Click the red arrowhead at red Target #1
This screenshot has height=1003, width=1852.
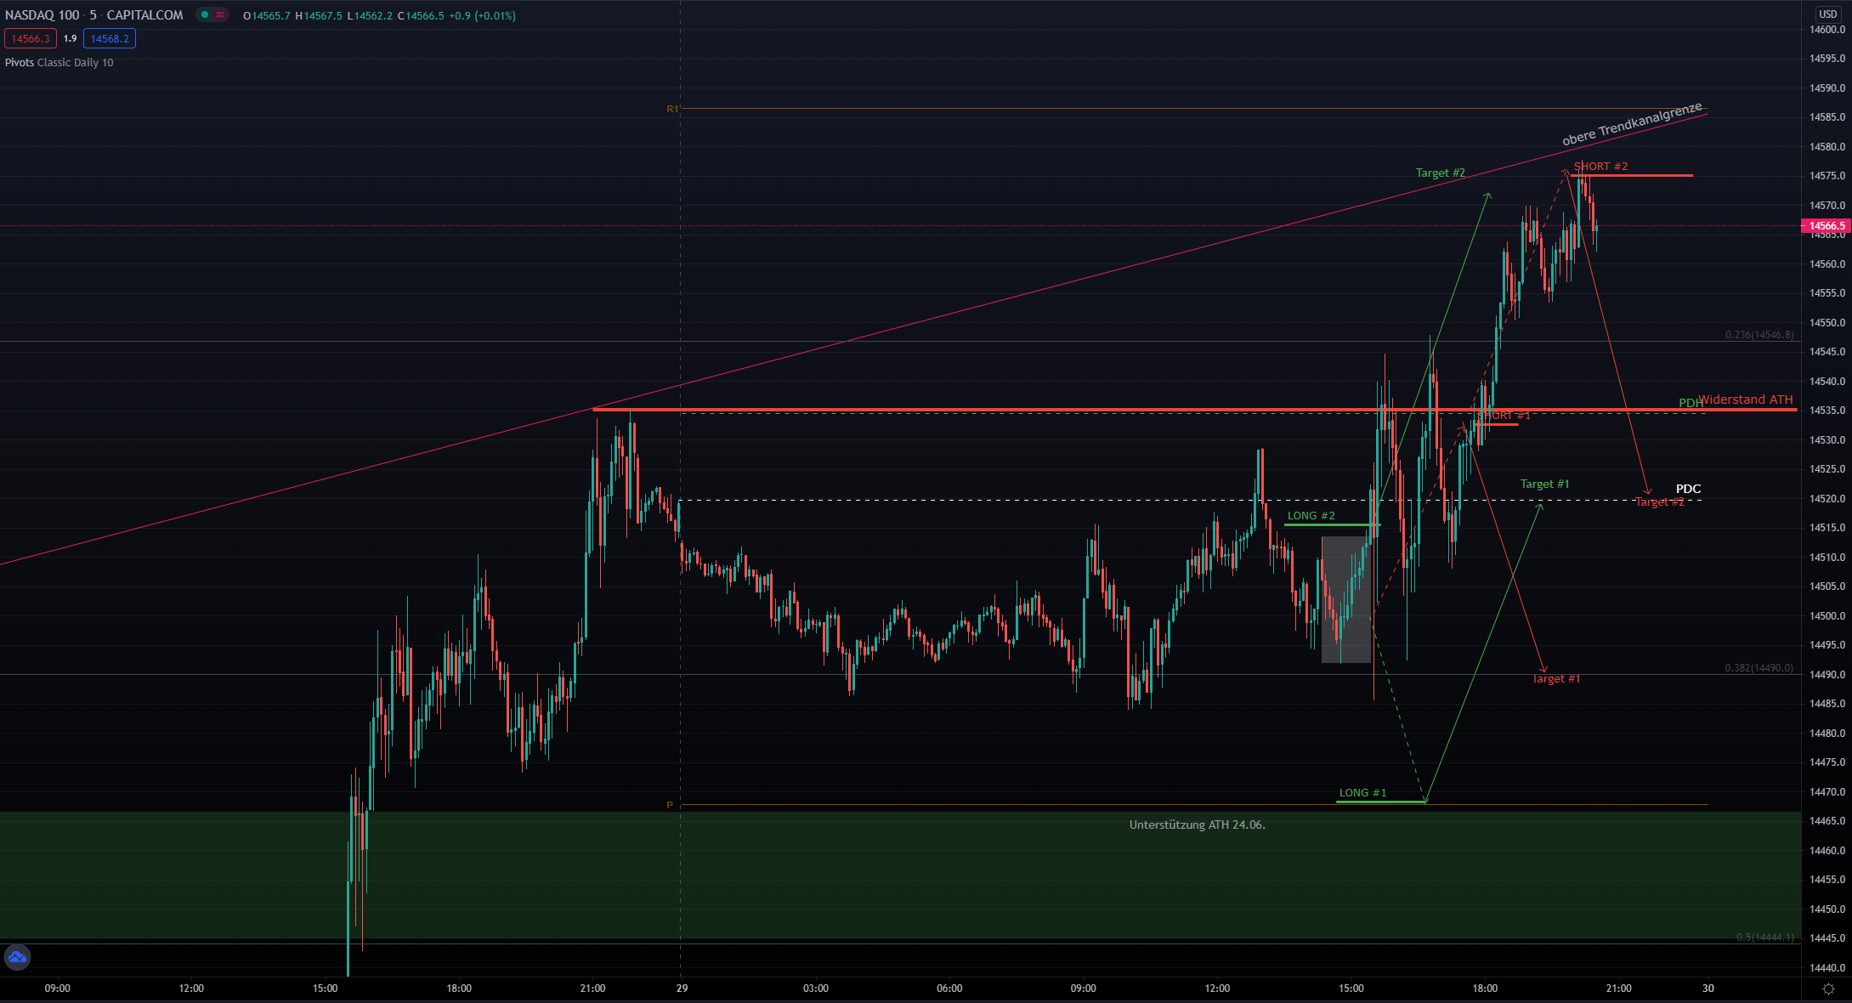(1543, 670)
